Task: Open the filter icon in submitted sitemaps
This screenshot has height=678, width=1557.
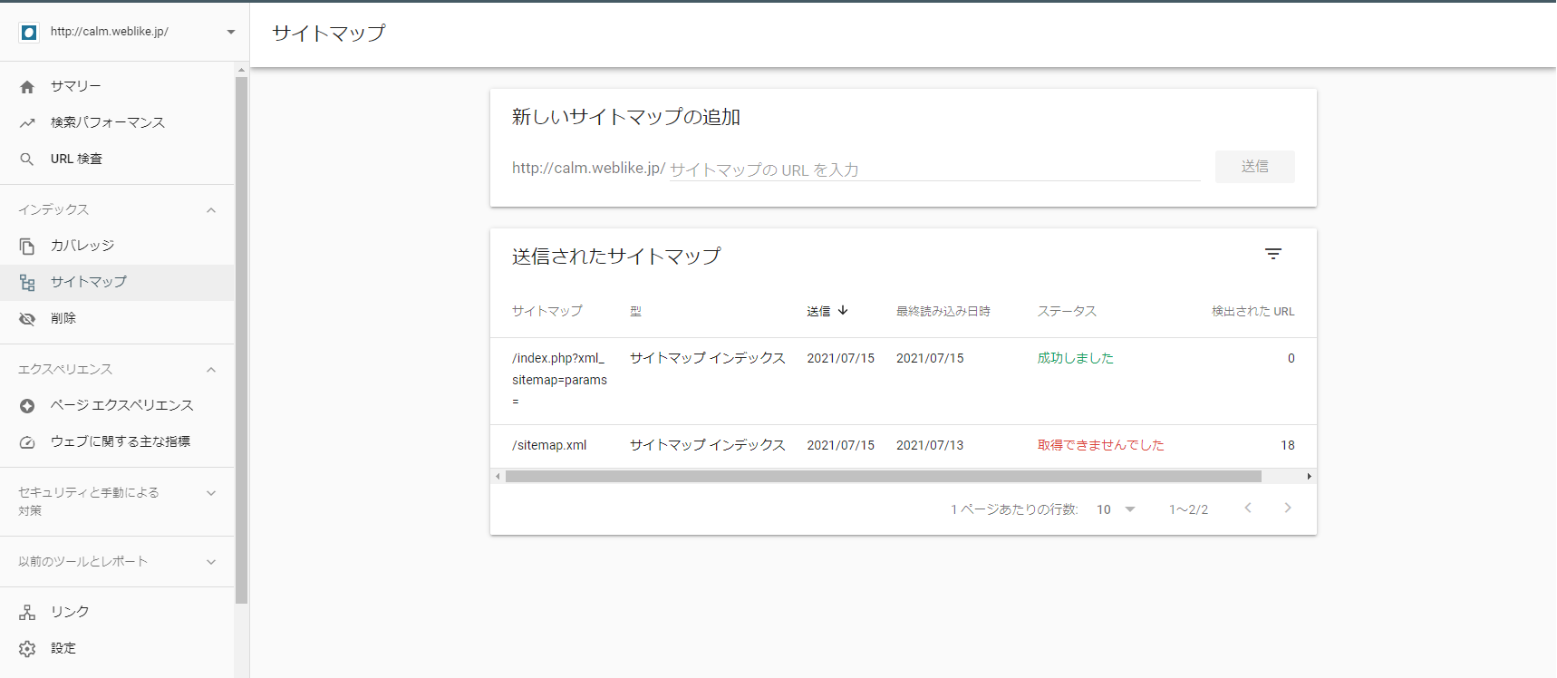Action: pyautogui.click(x=1272, y=255)
